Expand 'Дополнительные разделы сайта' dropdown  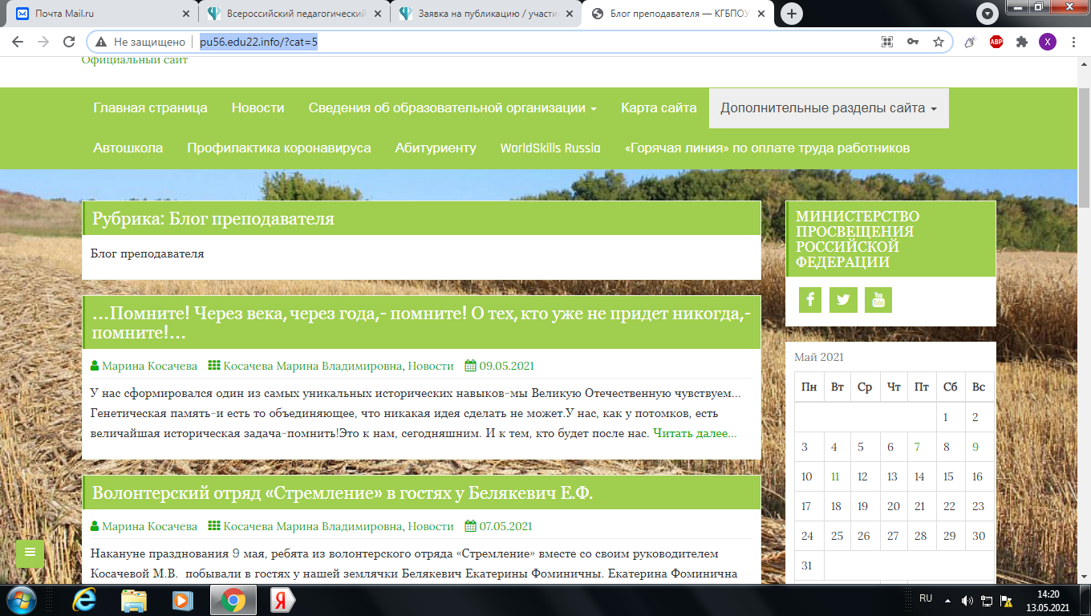coord(829,108)
